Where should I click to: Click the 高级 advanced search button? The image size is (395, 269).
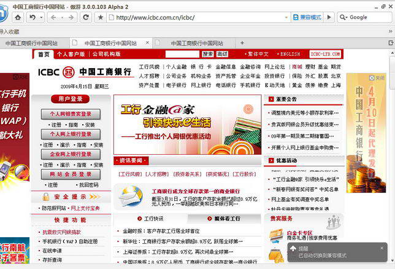pyautogui.click(x=223, y=54)
